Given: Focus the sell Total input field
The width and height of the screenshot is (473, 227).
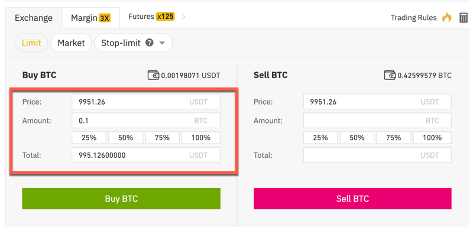Looking at the screenshot, I should tap(377, 155).
